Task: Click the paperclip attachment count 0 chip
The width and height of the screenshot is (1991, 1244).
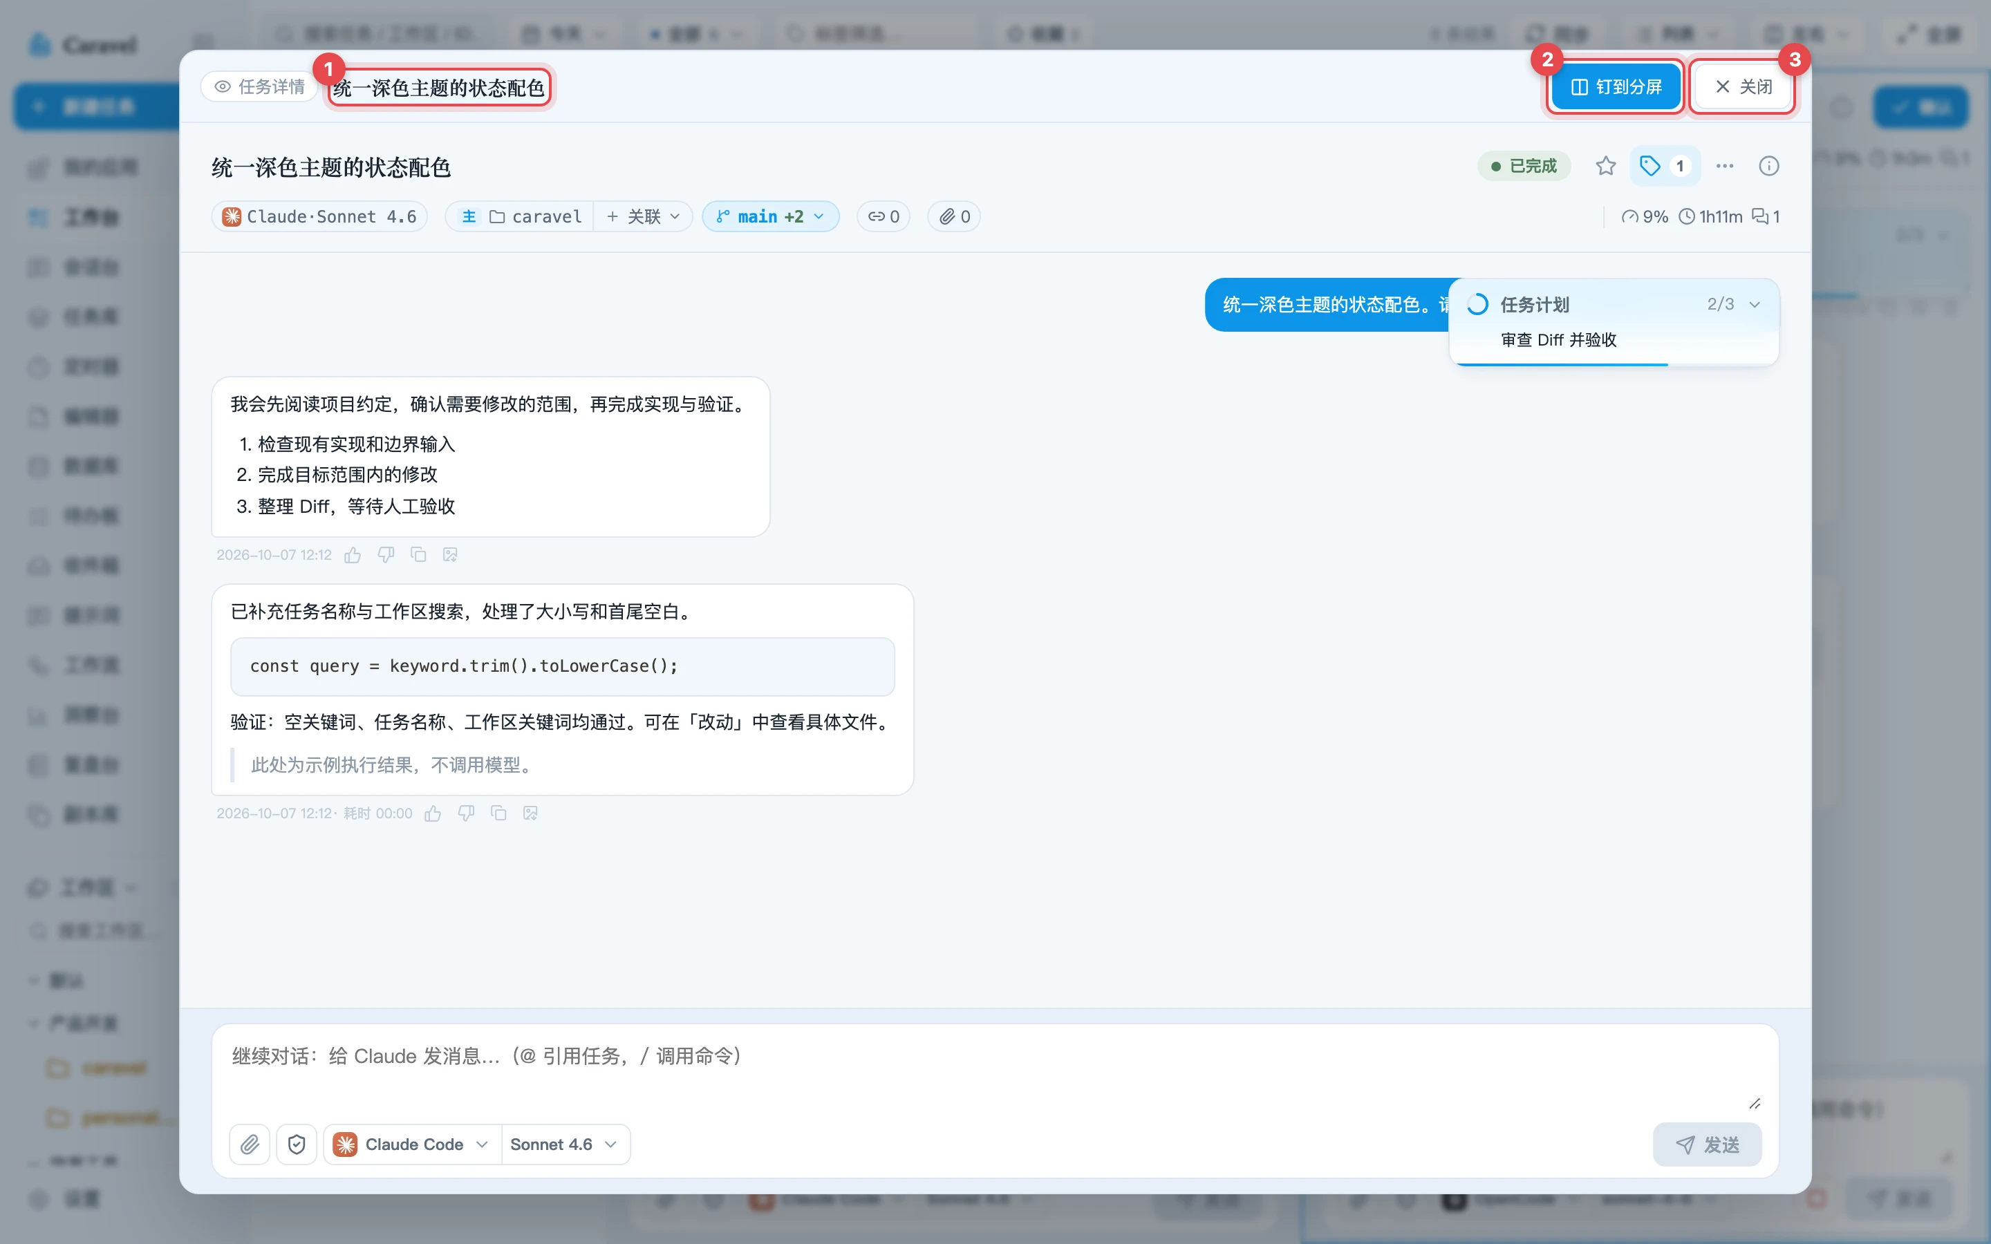Action: coord(953,216)
